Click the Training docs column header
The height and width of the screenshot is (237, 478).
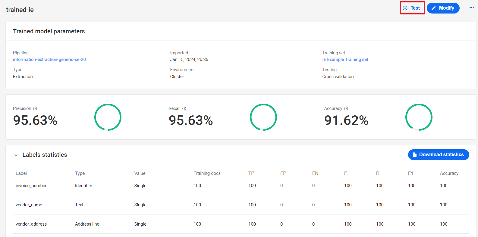tap(207, 173)
